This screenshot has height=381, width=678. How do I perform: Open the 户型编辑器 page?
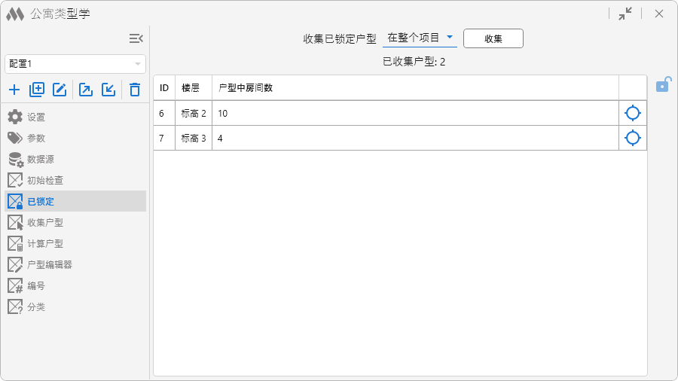(49, 264)
